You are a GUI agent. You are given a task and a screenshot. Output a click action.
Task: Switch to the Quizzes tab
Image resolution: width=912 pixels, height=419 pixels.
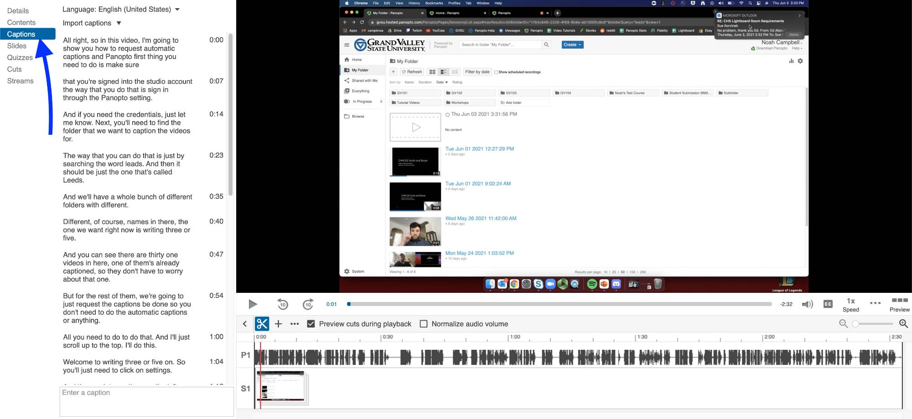[20, 58]
